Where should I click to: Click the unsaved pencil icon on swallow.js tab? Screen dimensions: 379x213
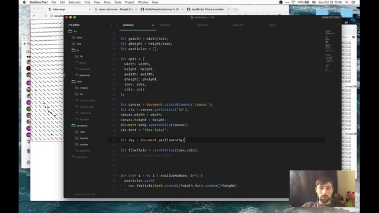(x=153, y=25)
